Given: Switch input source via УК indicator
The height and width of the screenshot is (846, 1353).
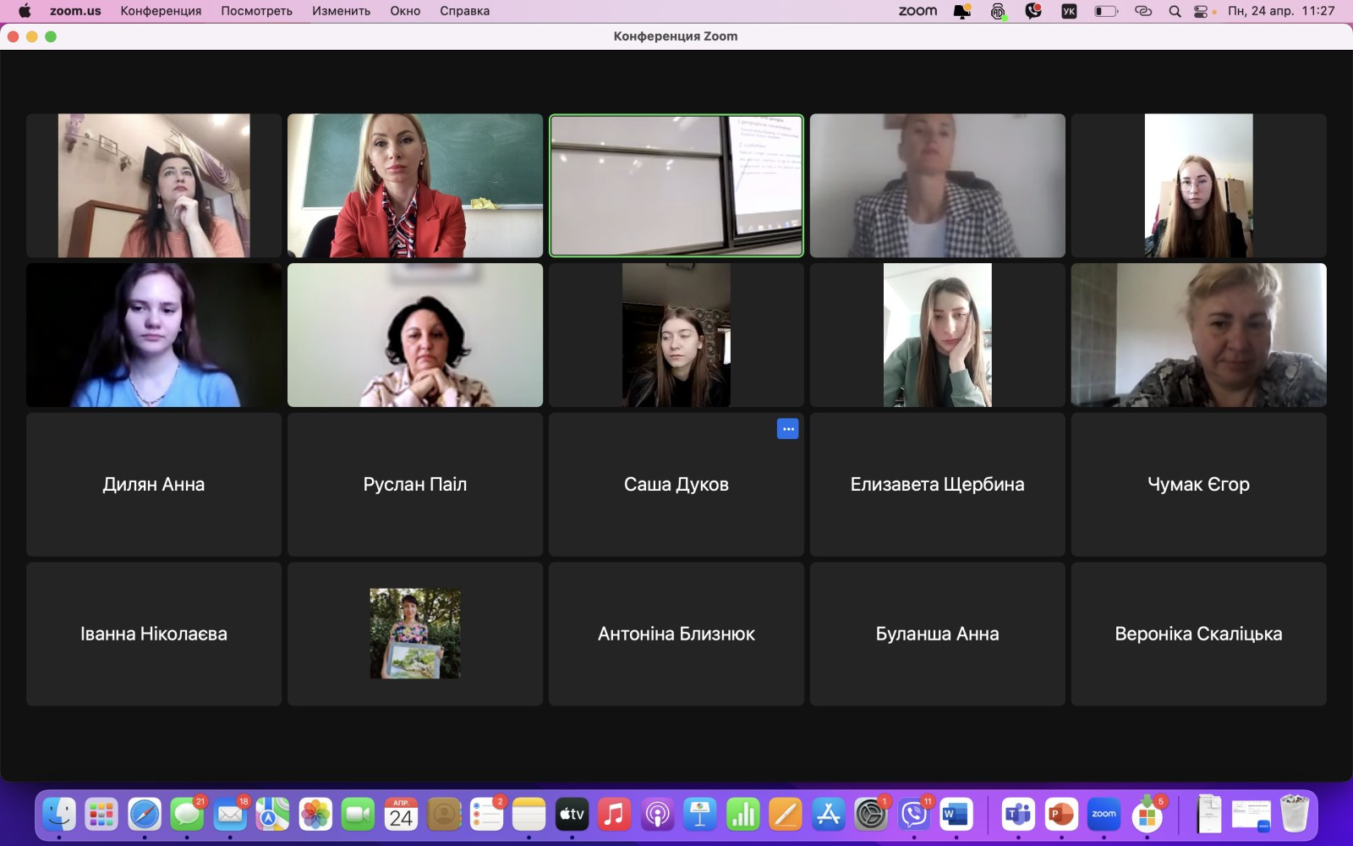Looking at the screenshot, I should [x=1069, y=11].
